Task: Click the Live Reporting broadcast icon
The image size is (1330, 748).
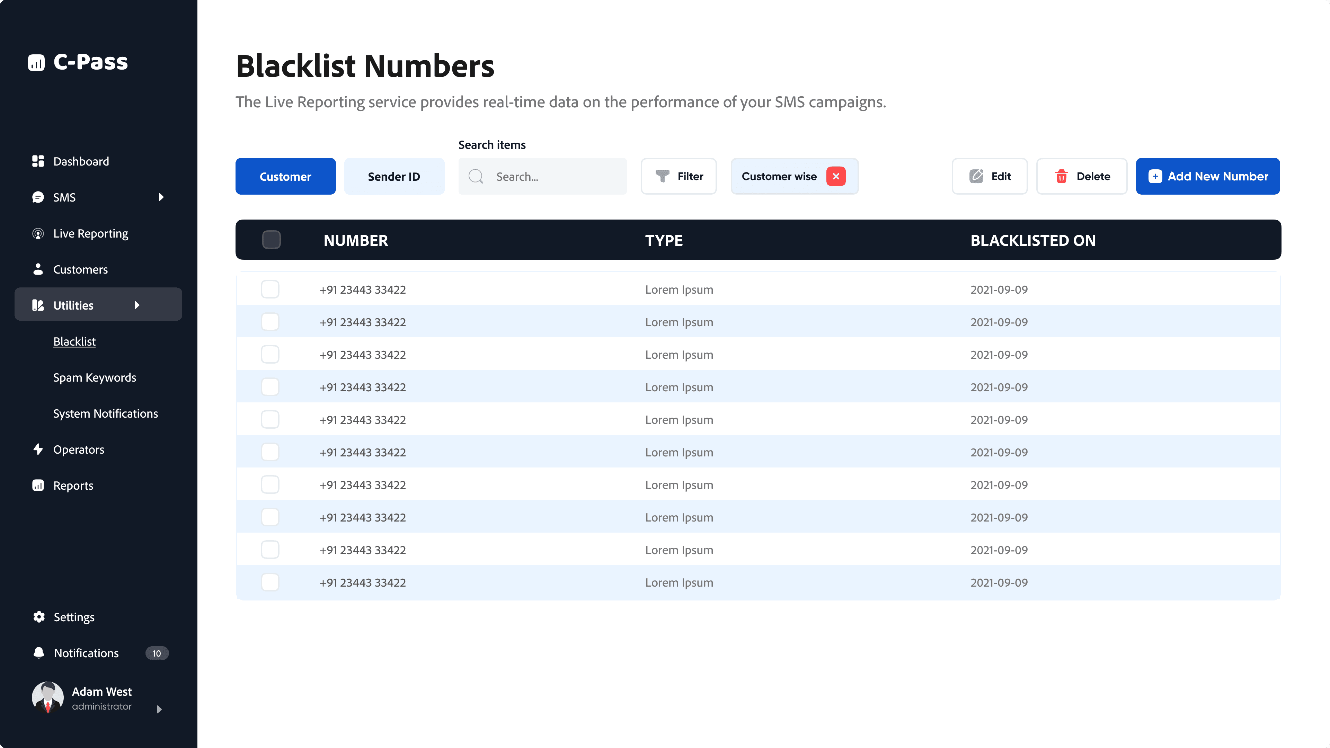Action: click(x=38, y=233)
